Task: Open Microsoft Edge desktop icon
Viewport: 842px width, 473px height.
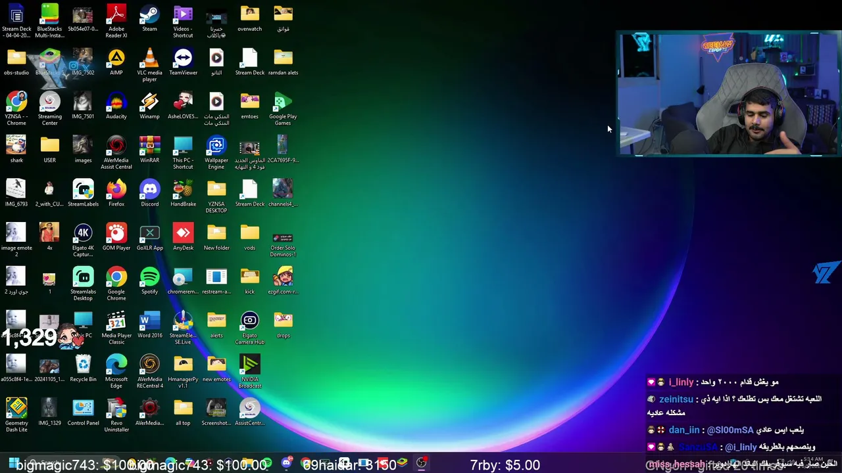Action: click(116, 372)
